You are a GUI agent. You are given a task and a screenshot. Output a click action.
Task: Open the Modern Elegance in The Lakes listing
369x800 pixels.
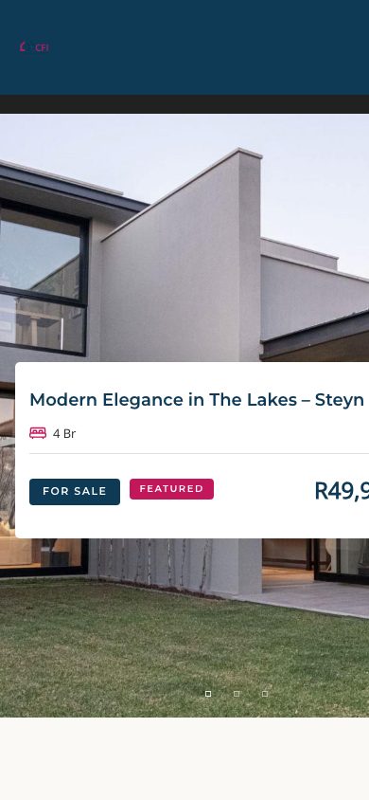click(x=199, y=399)
